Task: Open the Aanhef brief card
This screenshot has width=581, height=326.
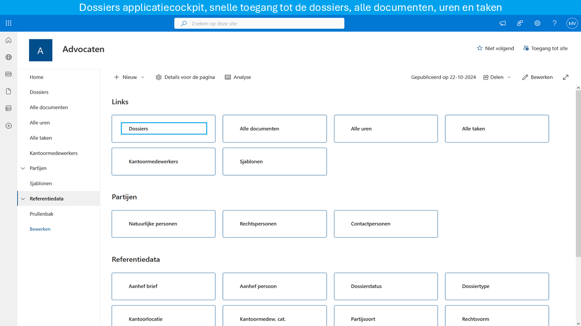Action: [x=163, y=286]
